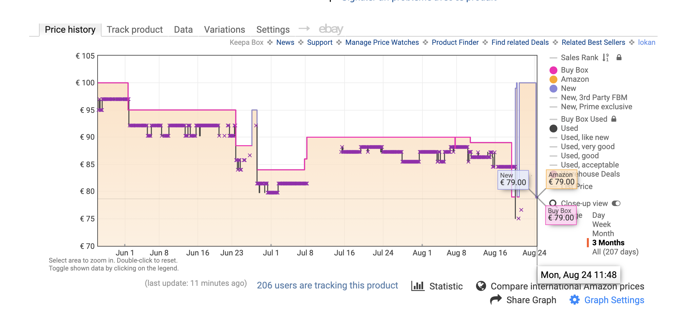Click the lock icon next to Buy Box Used
Viewport: 691px width, 312px height.
614,119
